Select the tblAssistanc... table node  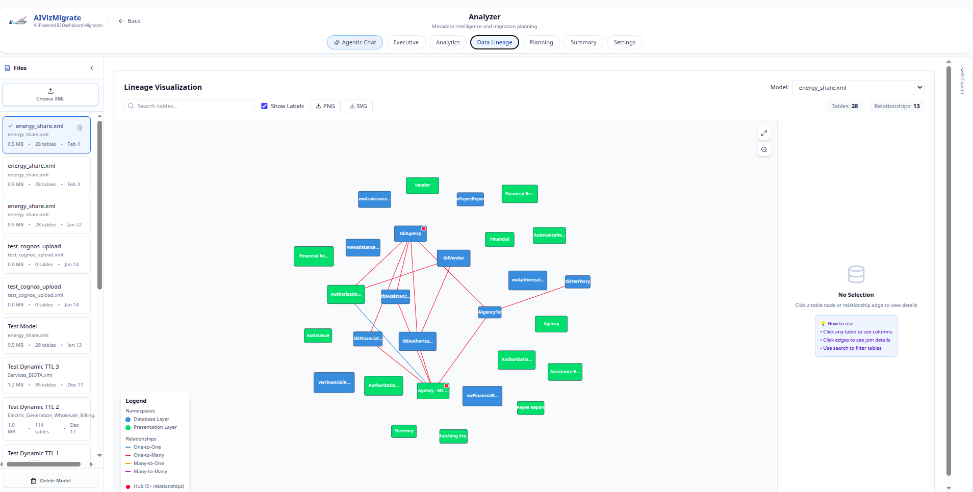[395, 296]
